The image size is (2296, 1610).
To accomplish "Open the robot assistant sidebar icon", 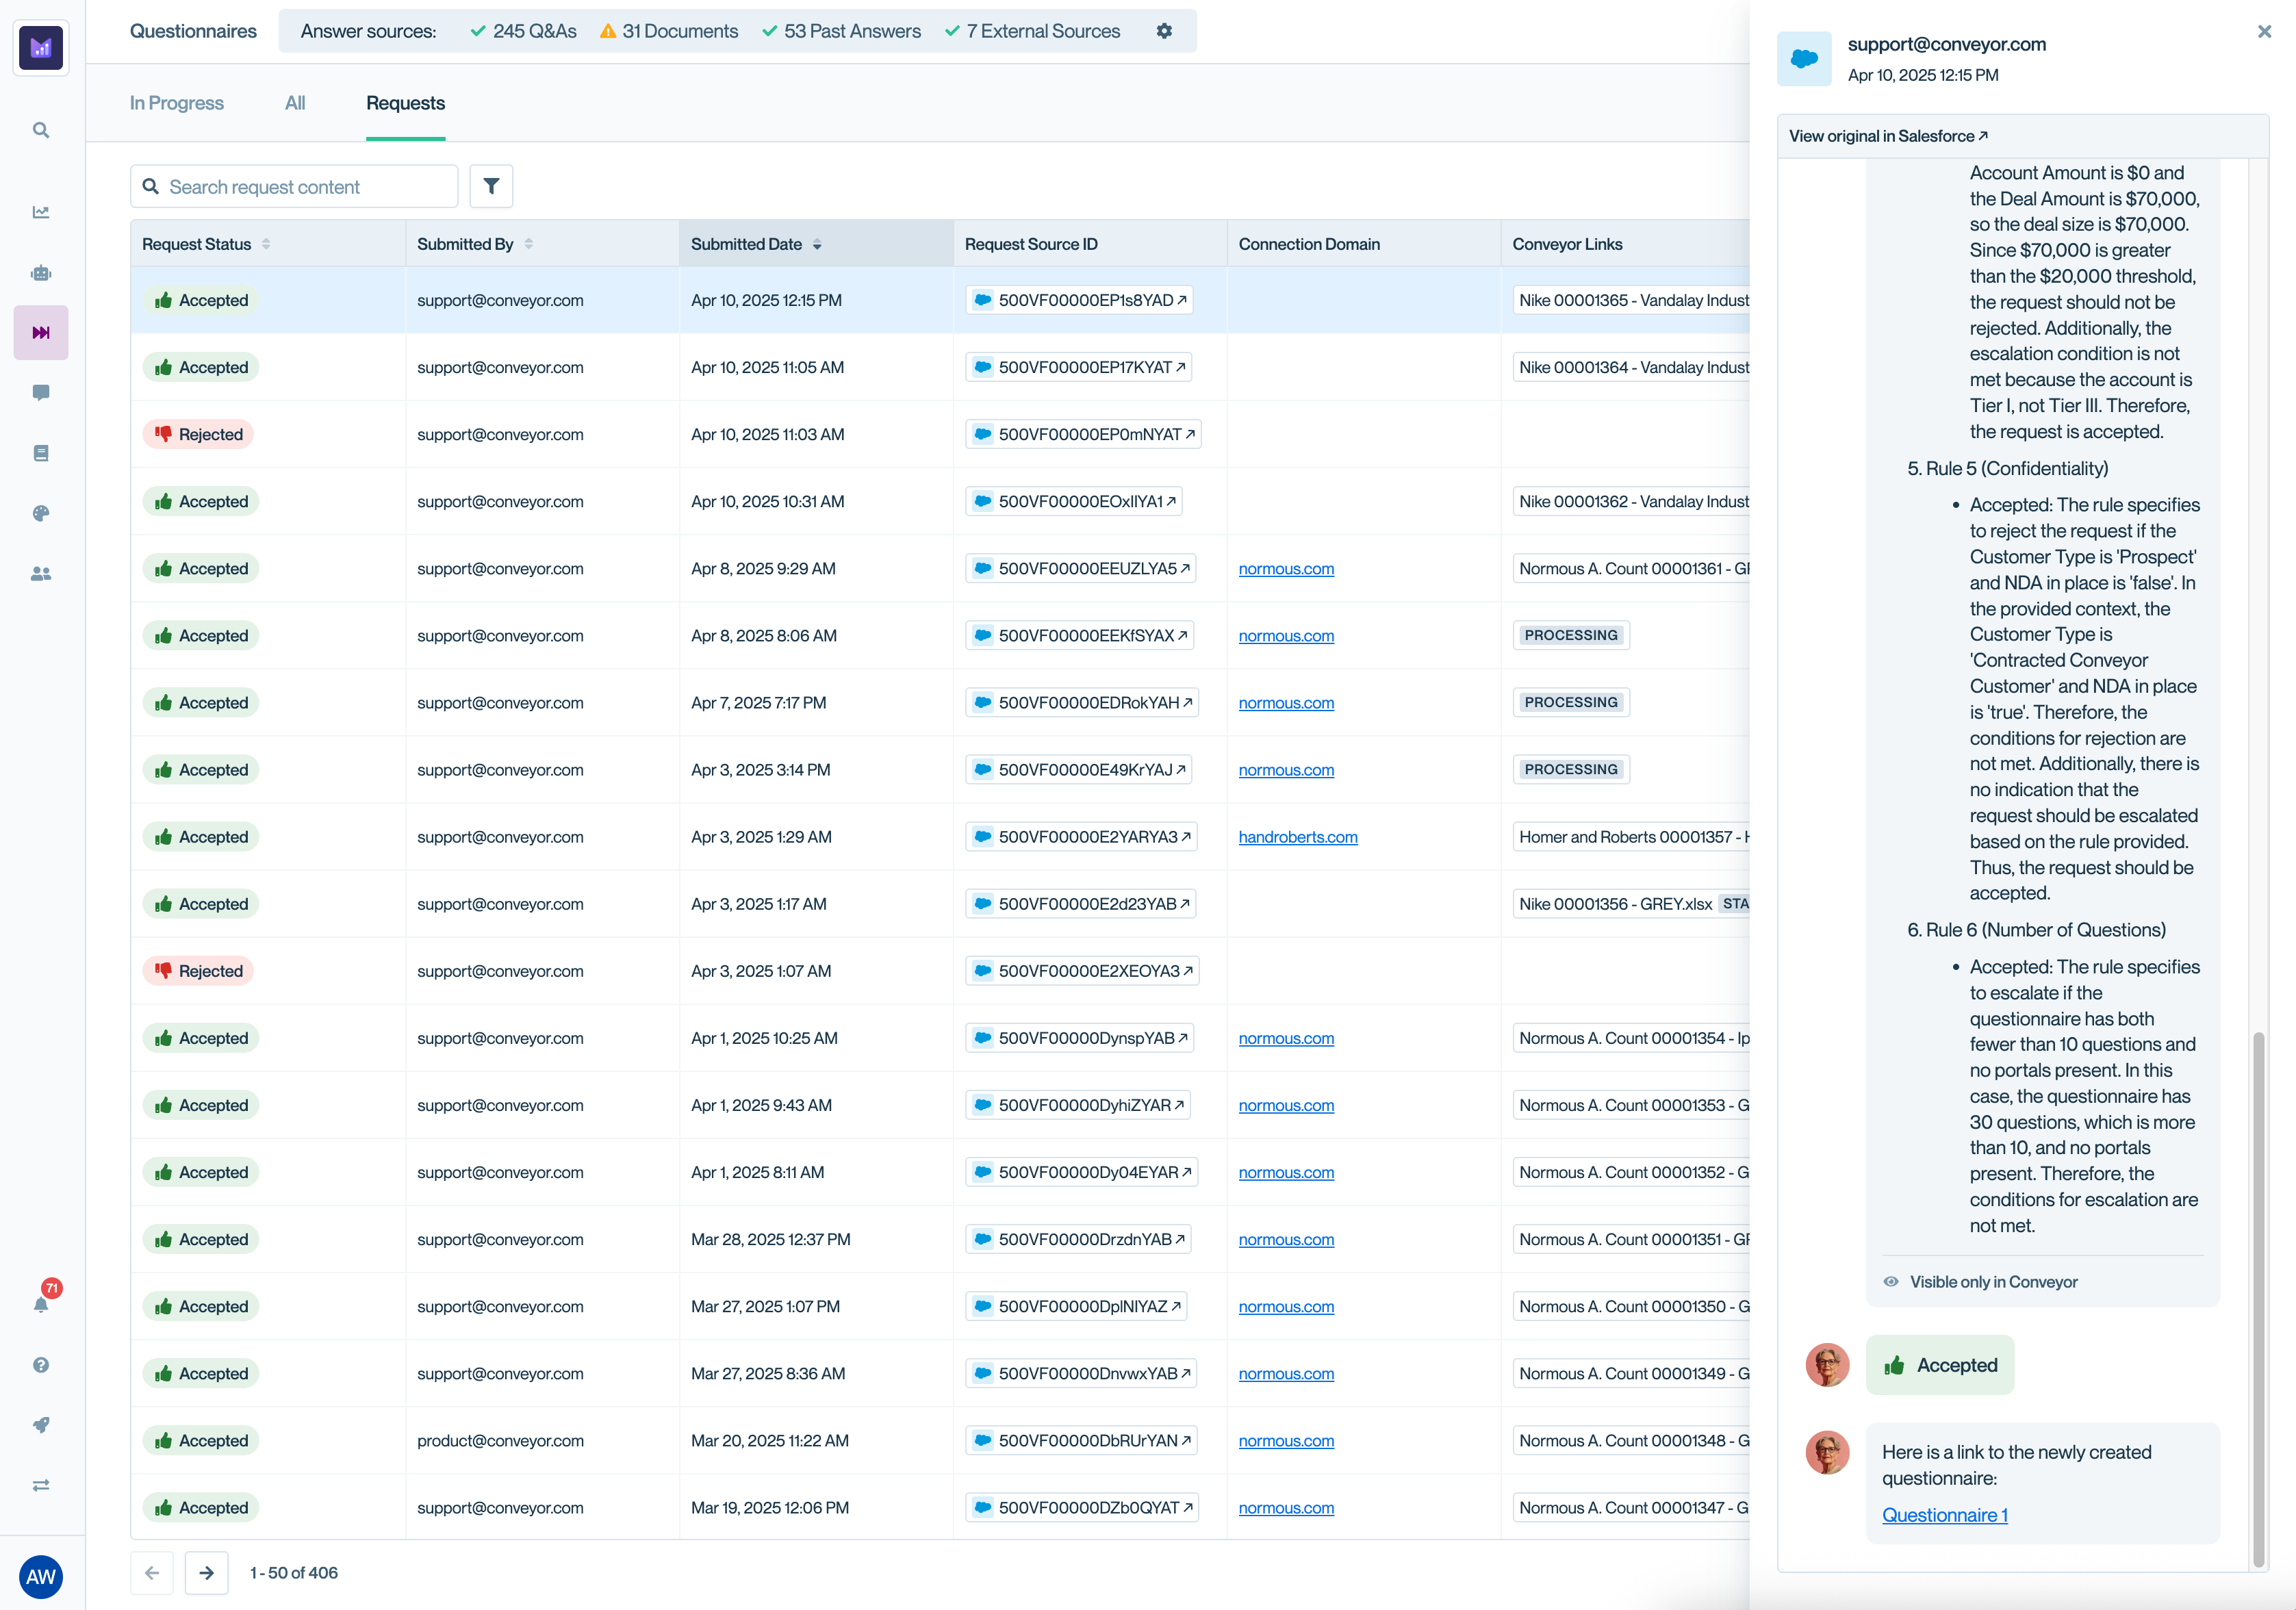I will click(x=41, y=273).
